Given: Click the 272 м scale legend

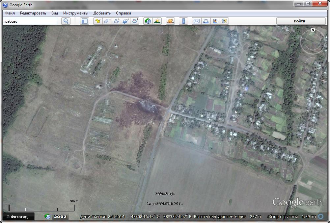Looking at the screenshot, I should point(74,201).
